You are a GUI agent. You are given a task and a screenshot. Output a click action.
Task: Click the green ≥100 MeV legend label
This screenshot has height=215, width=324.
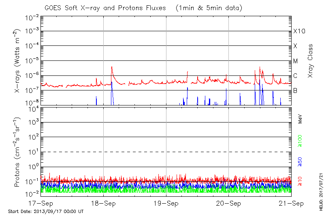(300, 142)
